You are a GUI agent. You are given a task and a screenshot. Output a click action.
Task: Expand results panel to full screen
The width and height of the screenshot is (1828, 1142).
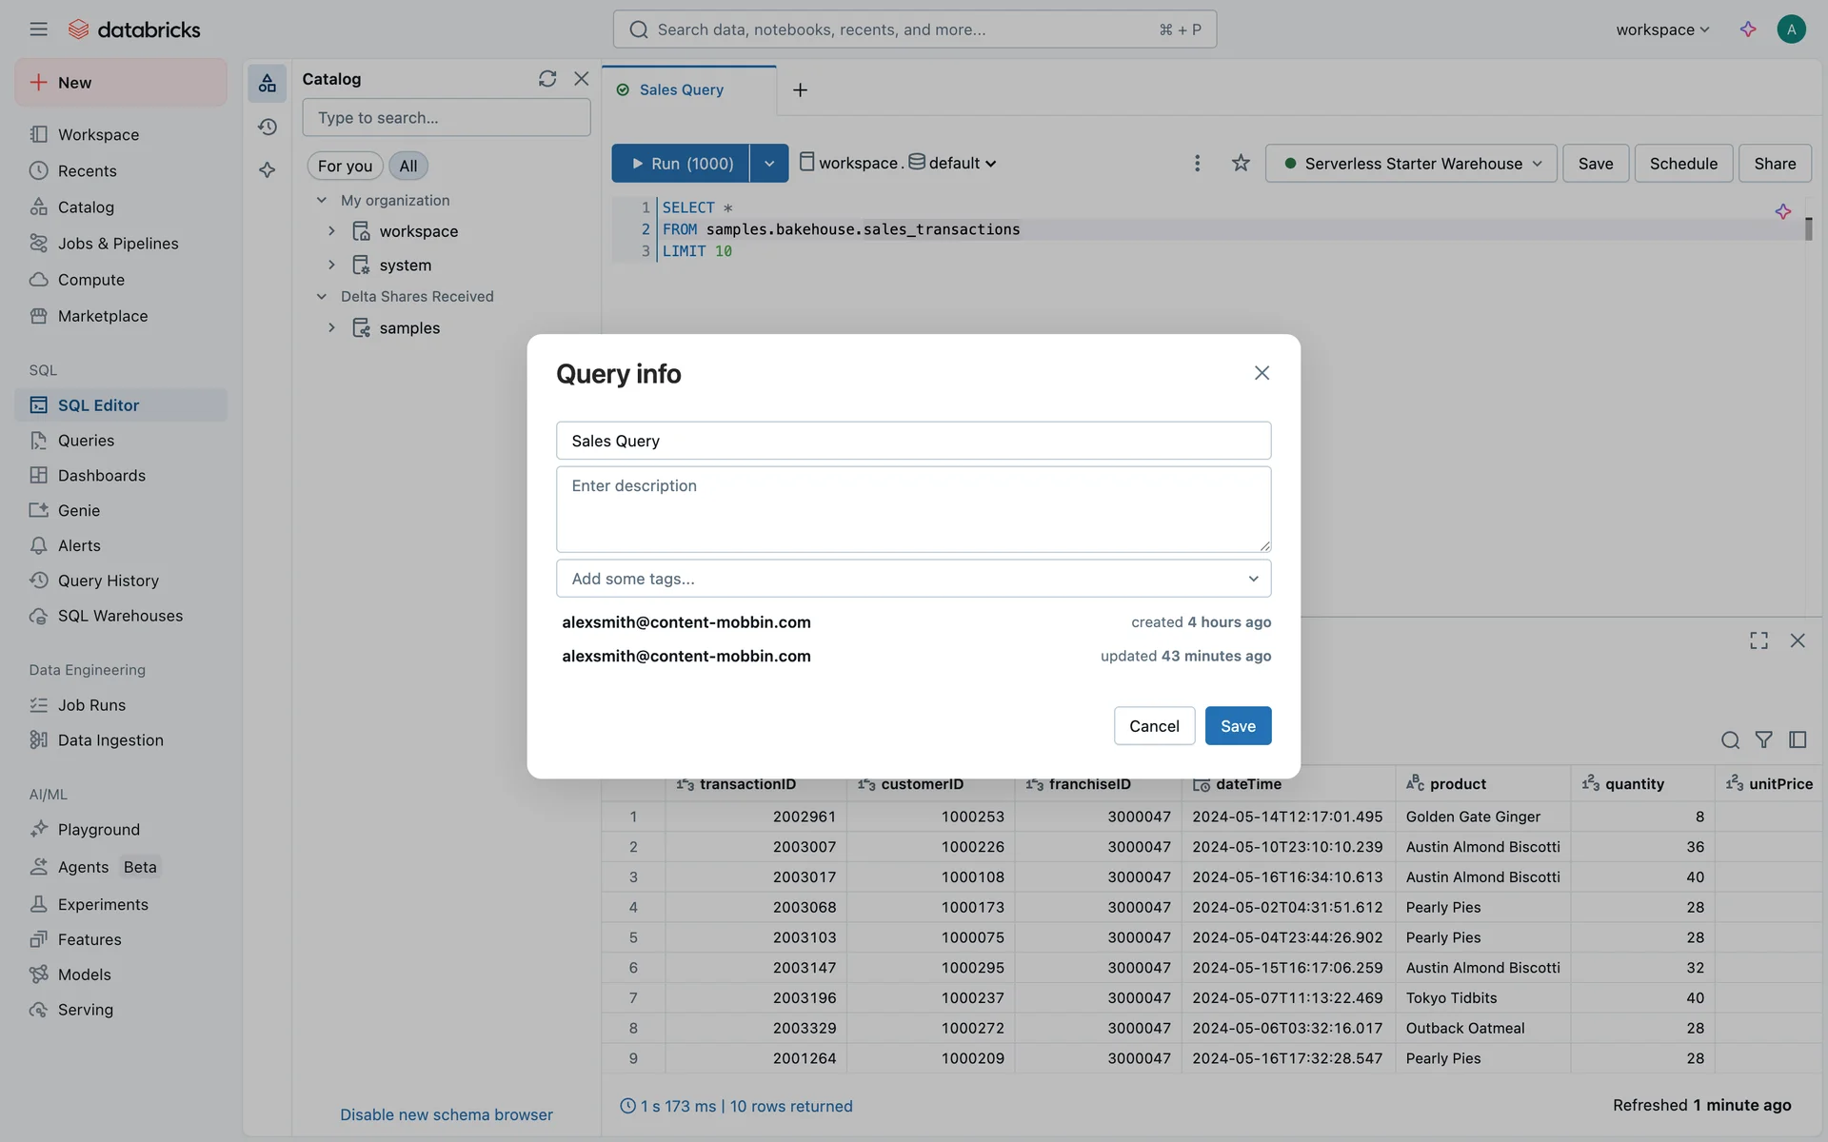[x=1758, y=640]
